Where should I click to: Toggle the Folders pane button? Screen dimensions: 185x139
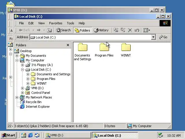(82, 30)
